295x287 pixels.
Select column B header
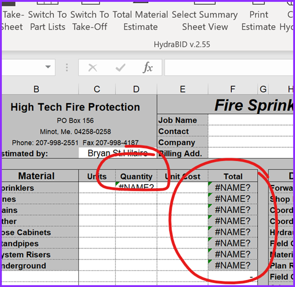(x=36, y=89)
